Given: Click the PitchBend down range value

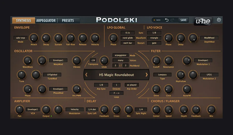Looking at the screenshot, I should click(x=115, y=65).
